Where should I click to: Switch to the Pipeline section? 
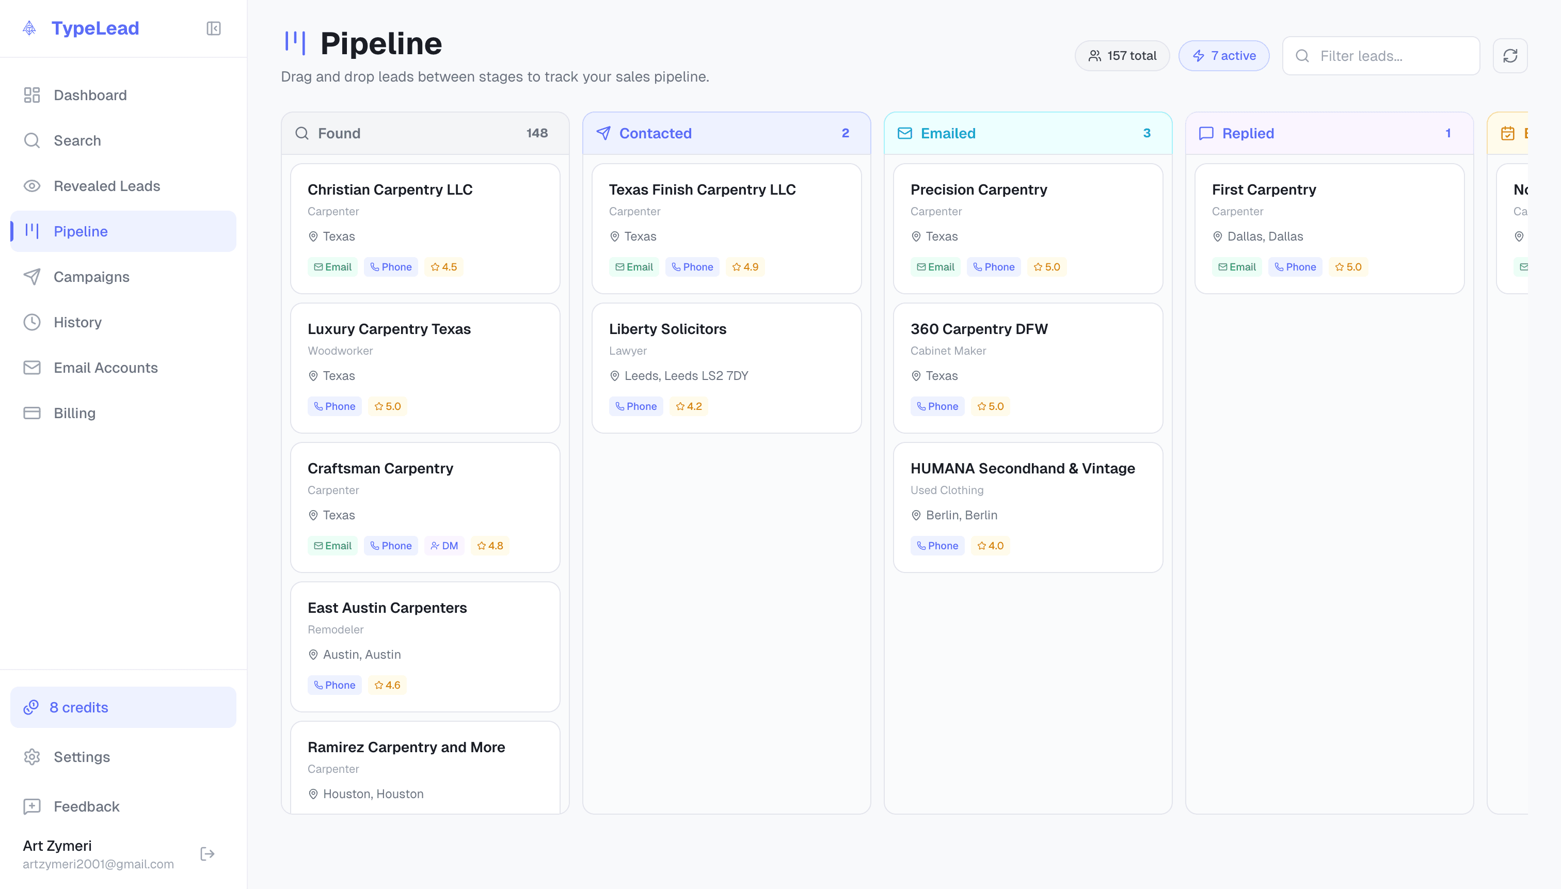pos(81,231)
